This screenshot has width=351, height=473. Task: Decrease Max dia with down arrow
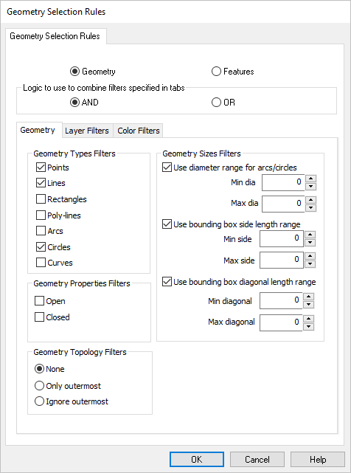click(310, 208)
